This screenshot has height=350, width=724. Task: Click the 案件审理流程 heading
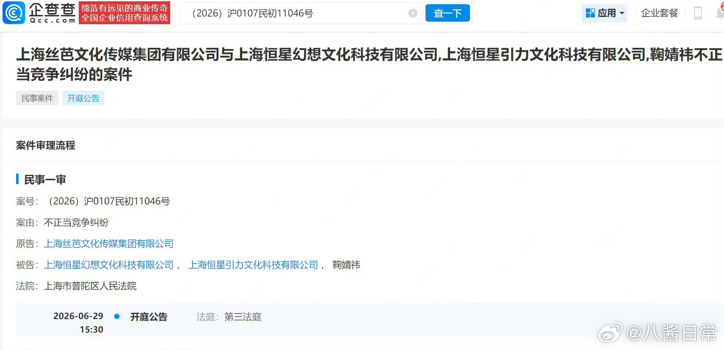tap(46, 146)
